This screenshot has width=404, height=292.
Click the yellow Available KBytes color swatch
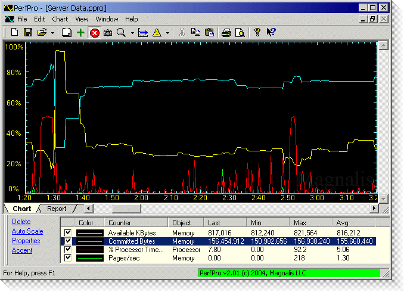pos(90,233)
